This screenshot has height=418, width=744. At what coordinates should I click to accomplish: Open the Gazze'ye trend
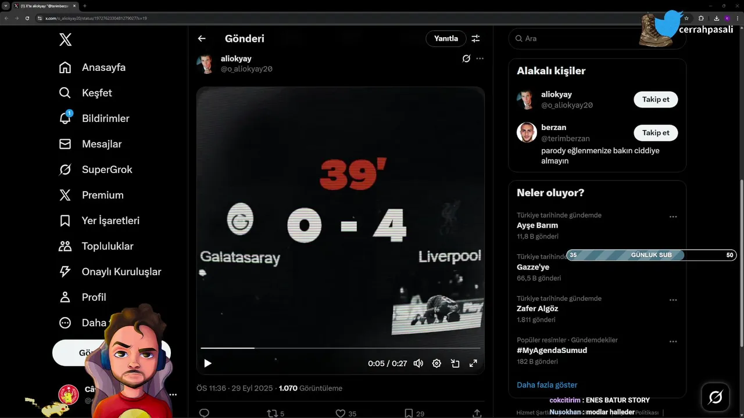click(533, 267)
